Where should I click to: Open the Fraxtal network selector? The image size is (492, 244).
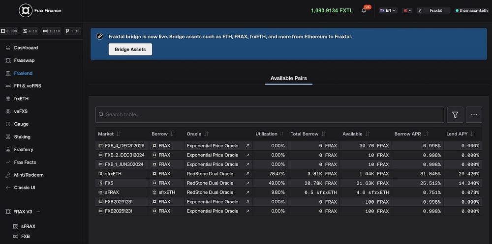[433, 10]
